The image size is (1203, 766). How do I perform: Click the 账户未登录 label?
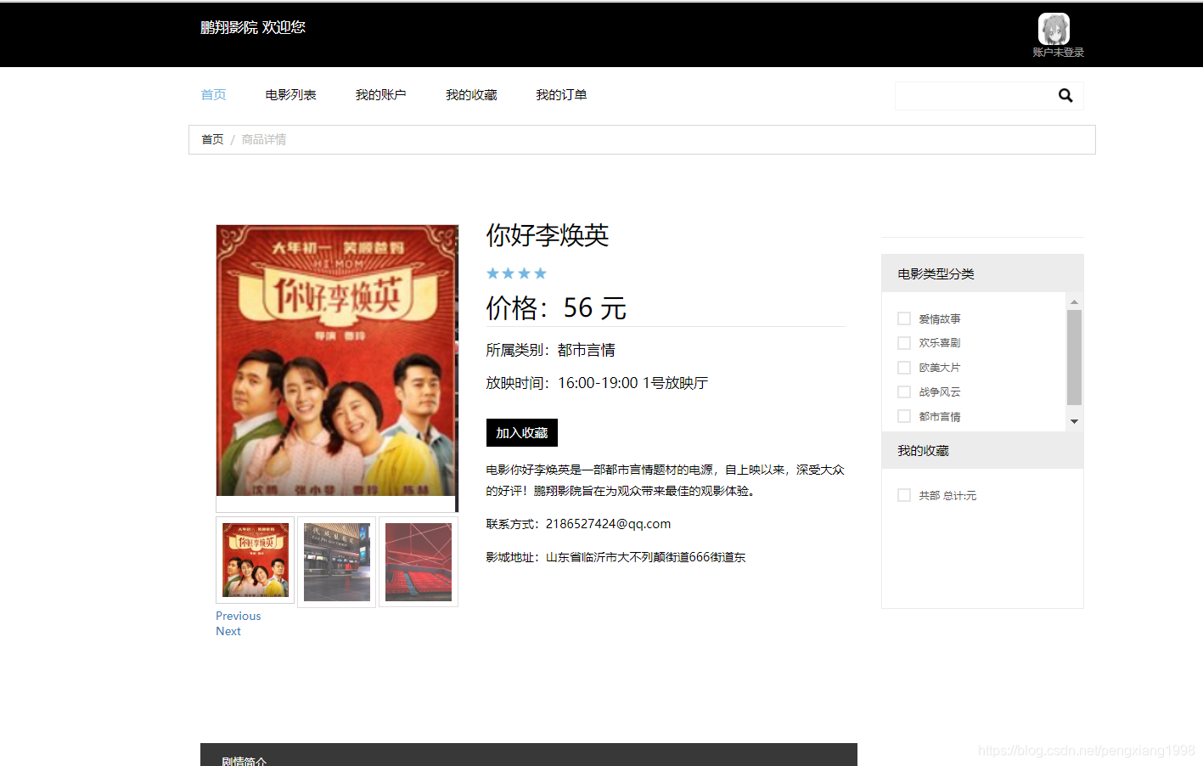click(1058, 53)
